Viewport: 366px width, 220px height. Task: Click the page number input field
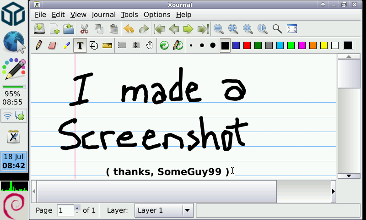[65, 210]
